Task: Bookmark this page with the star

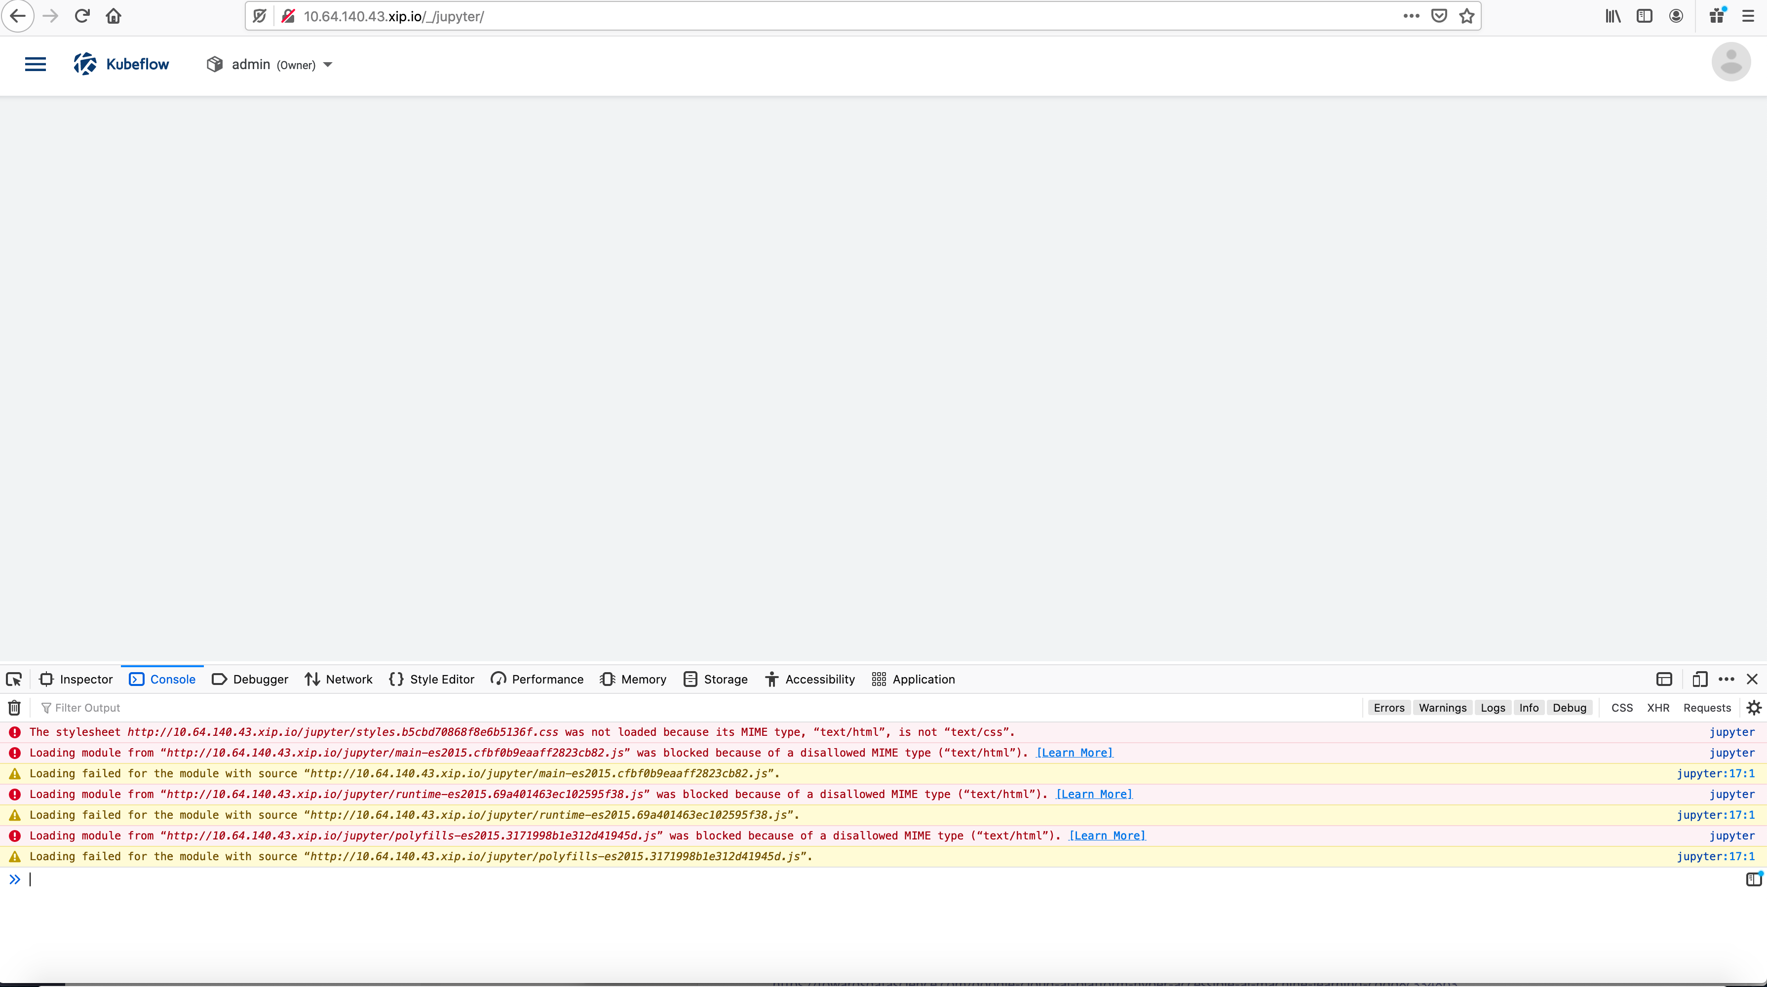Action: pos(1467,15)
